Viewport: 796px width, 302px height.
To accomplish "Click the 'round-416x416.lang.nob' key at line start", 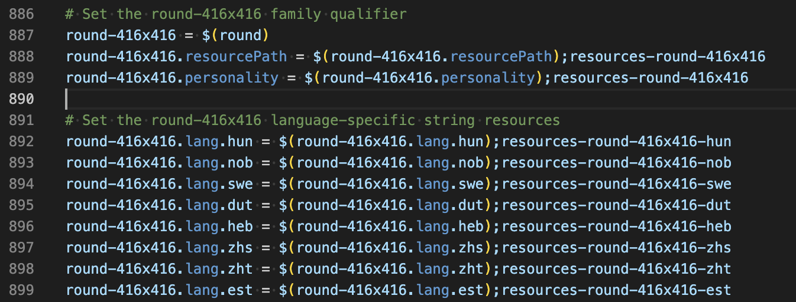I will click(160, 163).
